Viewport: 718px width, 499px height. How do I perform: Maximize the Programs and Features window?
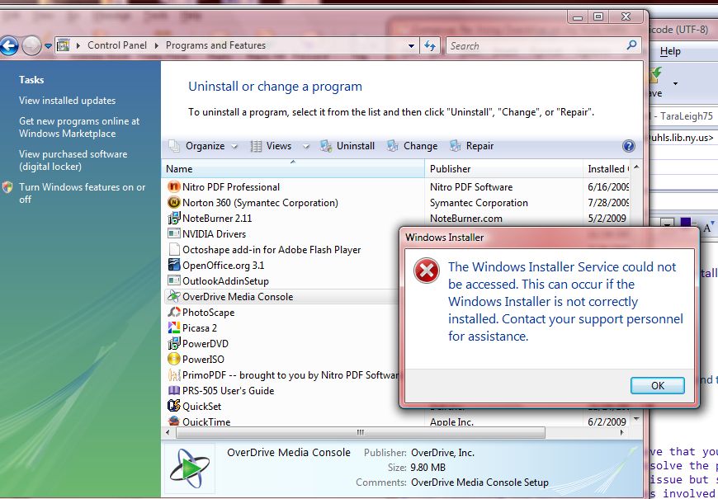[x=598, y=17]
